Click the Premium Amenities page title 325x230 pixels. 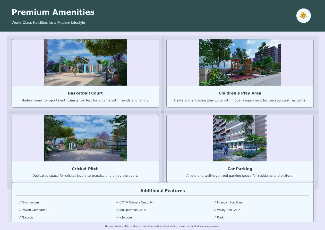(x=53, y=12)
